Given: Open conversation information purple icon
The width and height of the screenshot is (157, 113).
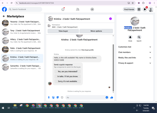Looking at the screenshot, I should (111, 19).
